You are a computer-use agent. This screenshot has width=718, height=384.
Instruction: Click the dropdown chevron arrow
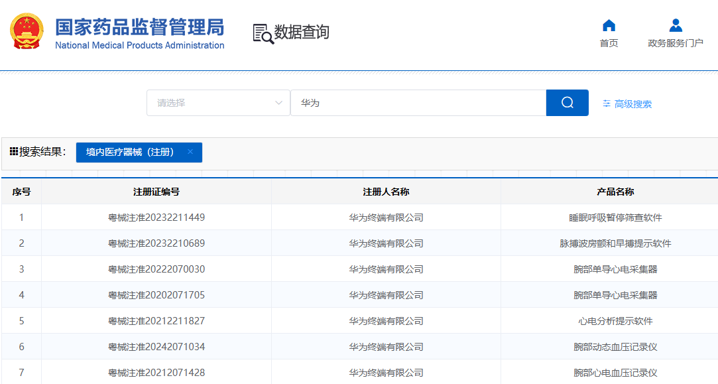point(278,103)
